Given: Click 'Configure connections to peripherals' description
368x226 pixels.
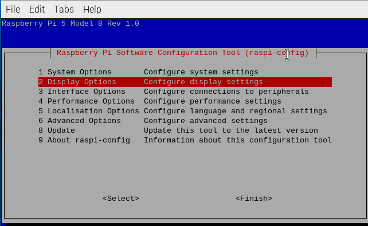Looking at the screenshot, I should tap(226, 92).
